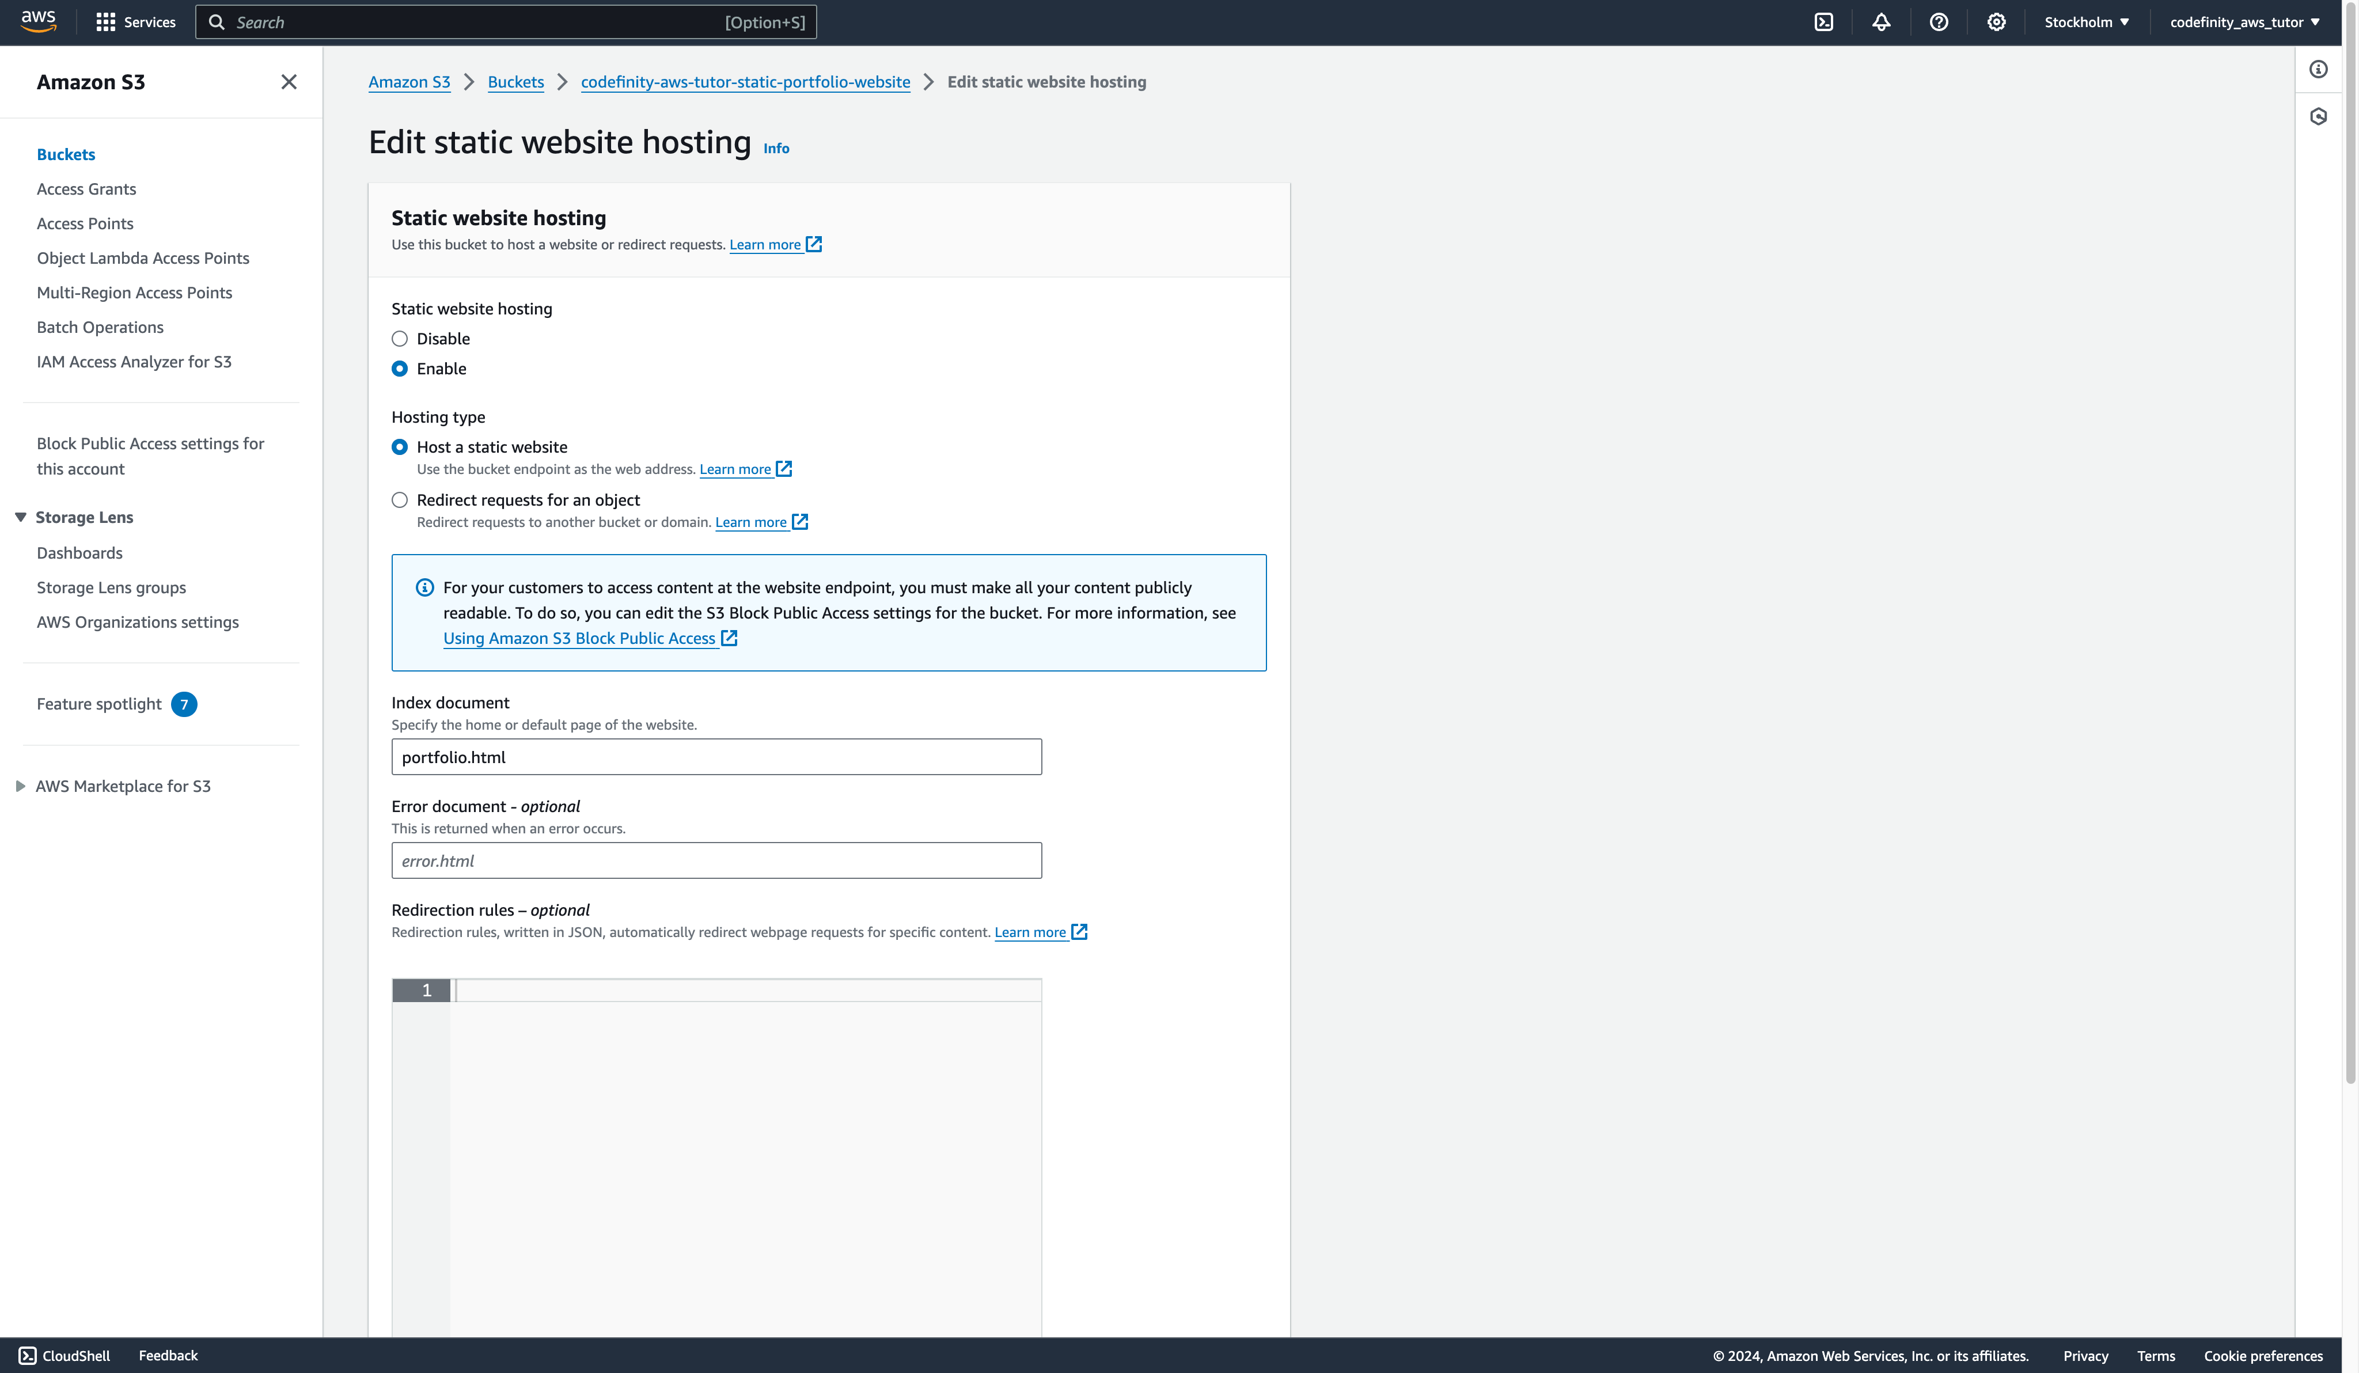Click Using Amazon S3 Block Public Access link
Image resolution: width=2359 pixels, height=1373 pixels.
tap(579, 638)
